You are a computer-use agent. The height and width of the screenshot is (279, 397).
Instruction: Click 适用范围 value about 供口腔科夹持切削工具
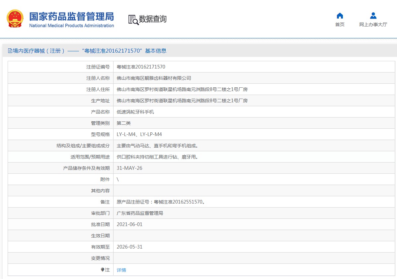pyautogui.click(x=157, y=157)
